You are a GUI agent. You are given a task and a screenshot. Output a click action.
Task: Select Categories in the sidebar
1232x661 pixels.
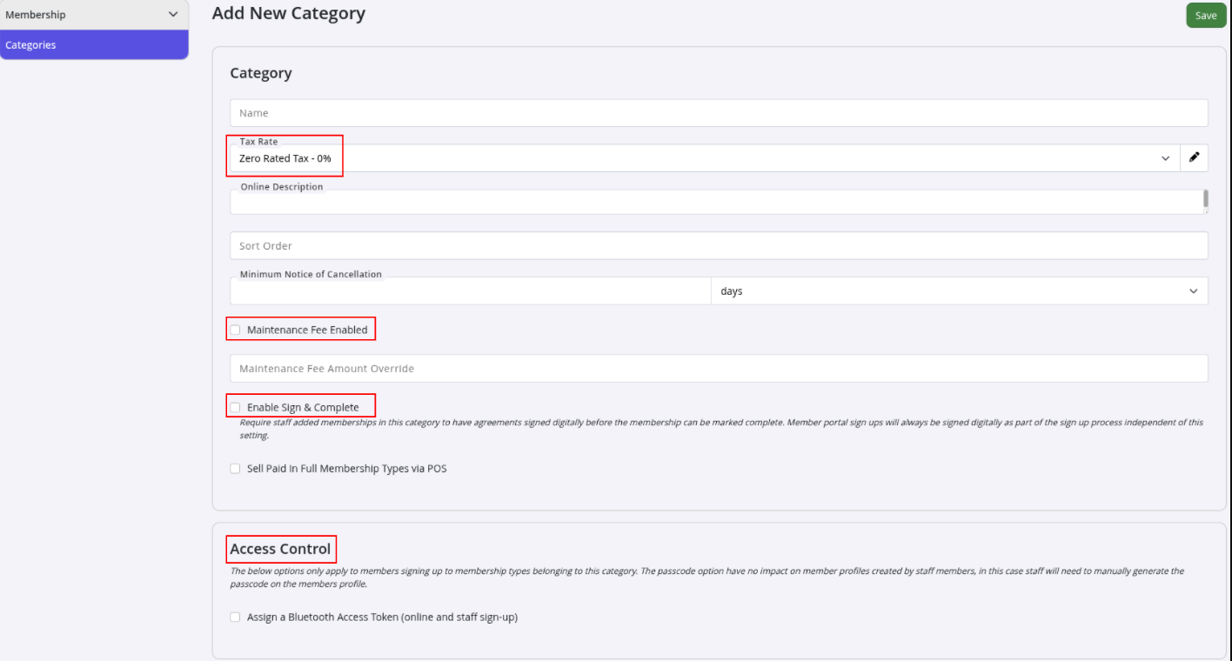point(94,45)
